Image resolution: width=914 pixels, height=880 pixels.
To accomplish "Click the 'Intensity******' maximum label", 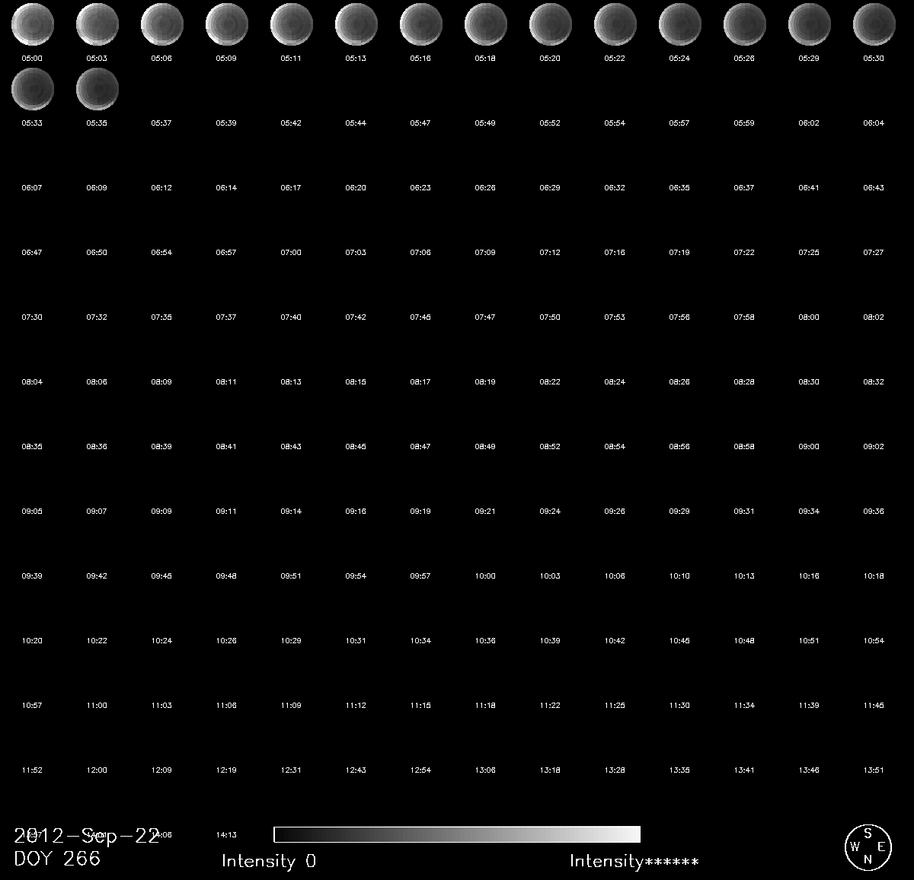I will click(x=634, y=861).
